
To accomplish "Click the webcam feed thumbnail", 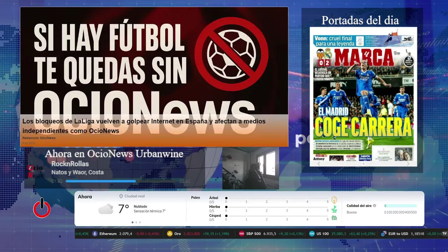I will point(251,168).
